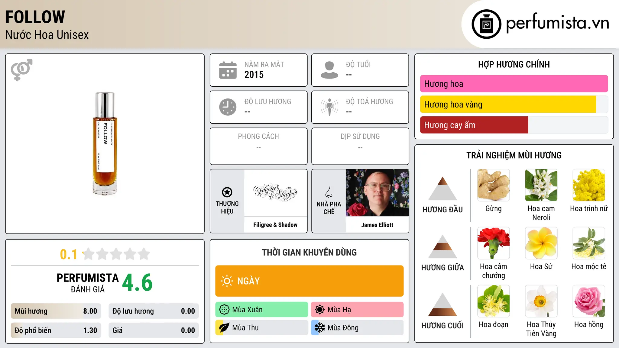Open the Hoa hồng note image
The image size is (619, 348).
click(x=589, y=301)
